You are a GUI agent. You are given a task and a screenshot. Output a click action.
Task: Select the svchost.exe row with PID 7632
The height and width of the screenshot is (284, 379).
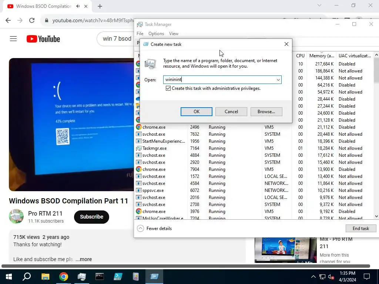click(254, 134)
